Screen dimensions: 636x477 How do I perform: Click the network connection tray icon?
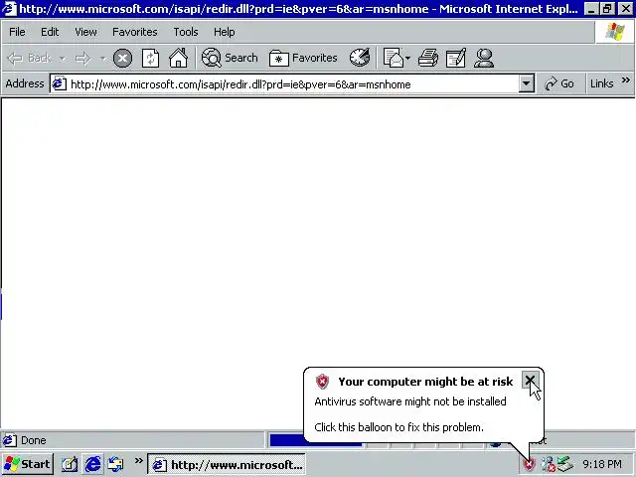[x=548, y=464]
